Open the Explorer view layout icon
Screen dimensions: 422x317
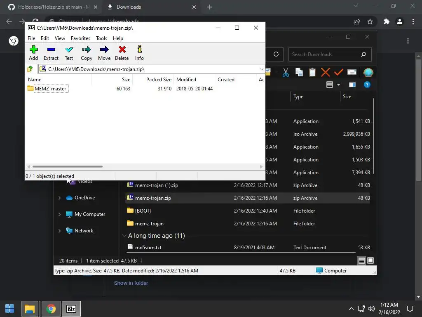pos(330,85)
